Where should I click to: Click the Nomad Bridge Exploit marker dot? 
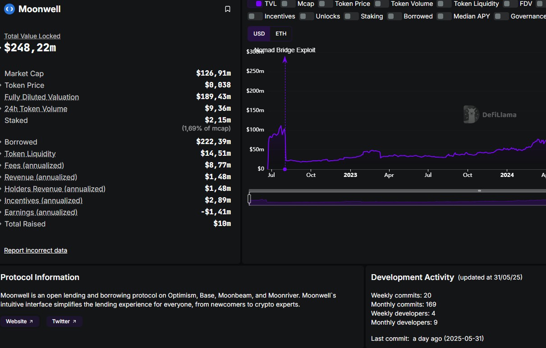pos(285,169)
